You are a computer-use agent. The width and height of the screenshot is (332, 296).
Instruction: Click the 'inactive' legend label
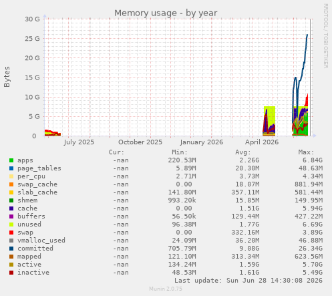[x=33, y=273]
